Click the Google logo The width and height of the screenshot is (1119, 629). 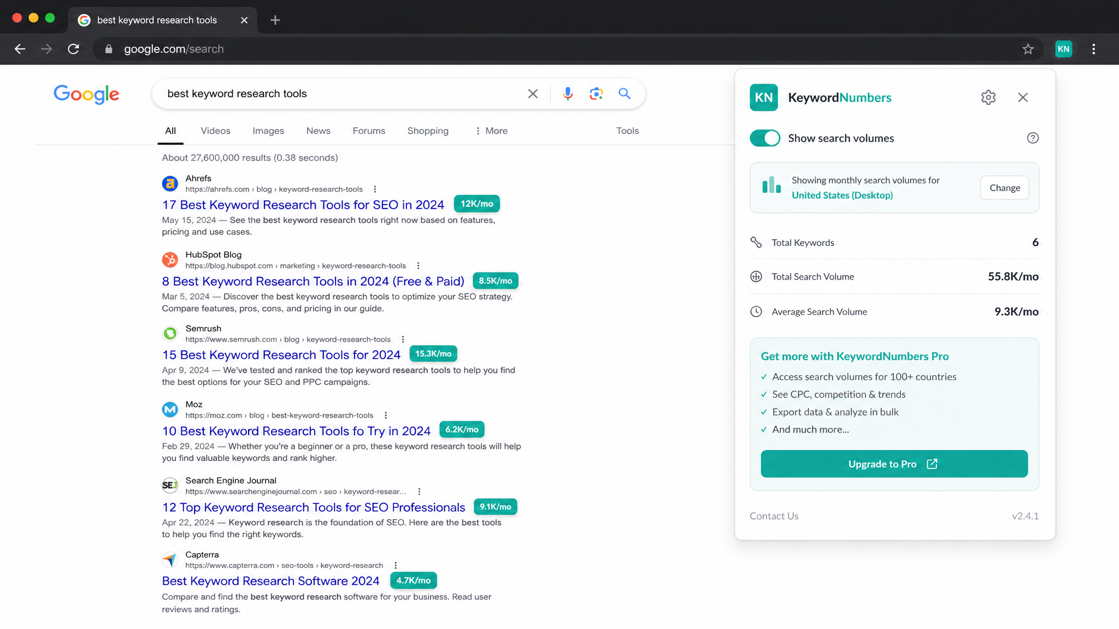(86, 94)
